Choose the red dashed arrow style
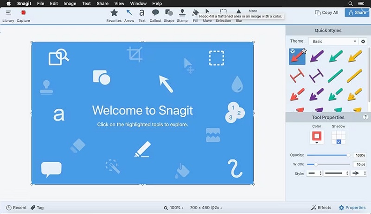The width and height of the screenshot is (371, 214). coord(297,94)
